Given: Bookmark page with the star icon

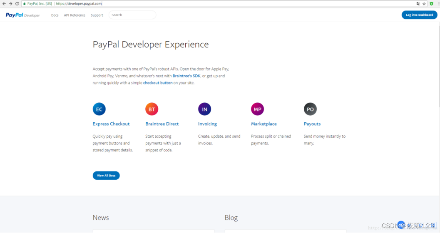Looking at the screenshot, I should (424, 4).
